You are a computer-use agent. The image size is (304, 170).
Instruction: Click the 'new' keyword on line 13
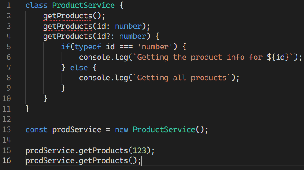click(x=122, y=130)
